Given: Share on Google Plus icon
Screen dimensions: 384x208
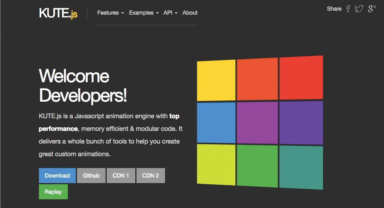Looking at the screenshot, I should click(372, 9).
